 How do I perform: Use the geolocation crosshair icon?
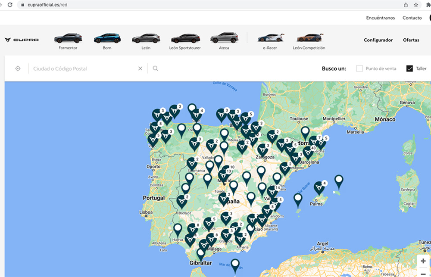point(17,68)
